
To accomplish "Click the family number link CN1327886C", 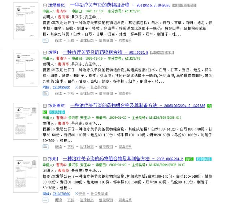I will [x=61, y=194].
